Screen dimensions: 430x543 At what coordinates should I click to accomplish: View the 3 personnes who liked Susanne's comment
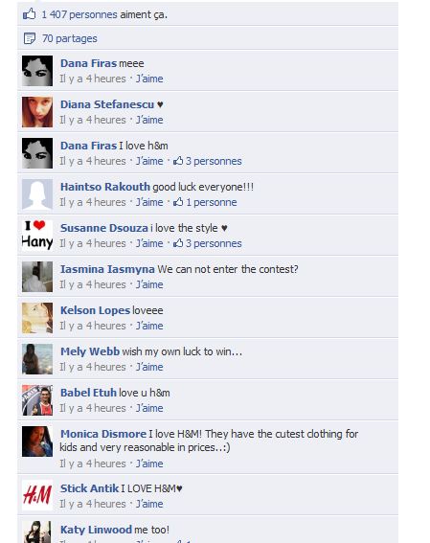pyautogui.click(x=214, y=243)
